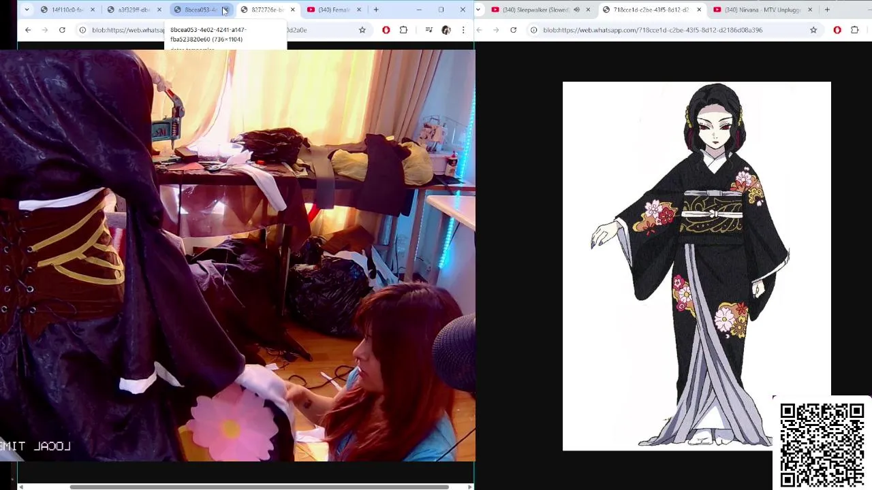Close the Sleepwalker (Slowed) tab
This screenshot has width=872, height=490.
pos(588,10)
